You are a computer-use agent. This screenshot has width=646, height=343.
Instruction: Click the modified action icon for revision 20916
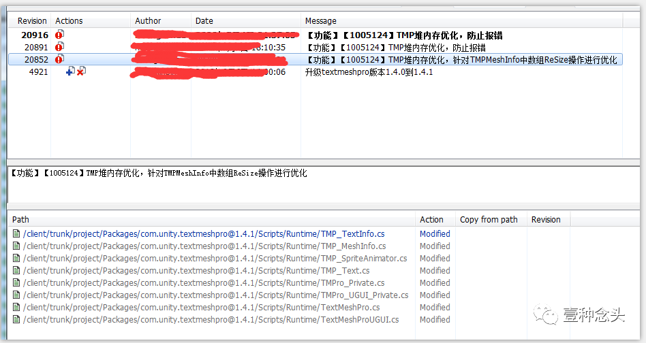pos(60,35)
